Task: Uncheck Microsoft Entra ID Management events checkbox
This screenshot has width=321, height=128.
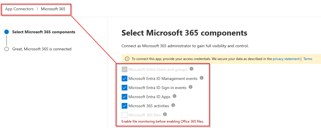Action: coord(125,79)
